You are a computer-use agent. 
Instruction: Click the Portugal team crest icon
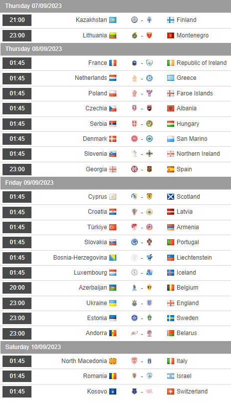pos(149,242)
